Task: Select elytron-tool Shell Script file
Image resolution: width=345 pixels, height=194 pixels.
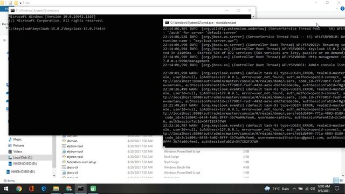Action: click(x=75, y=157)
